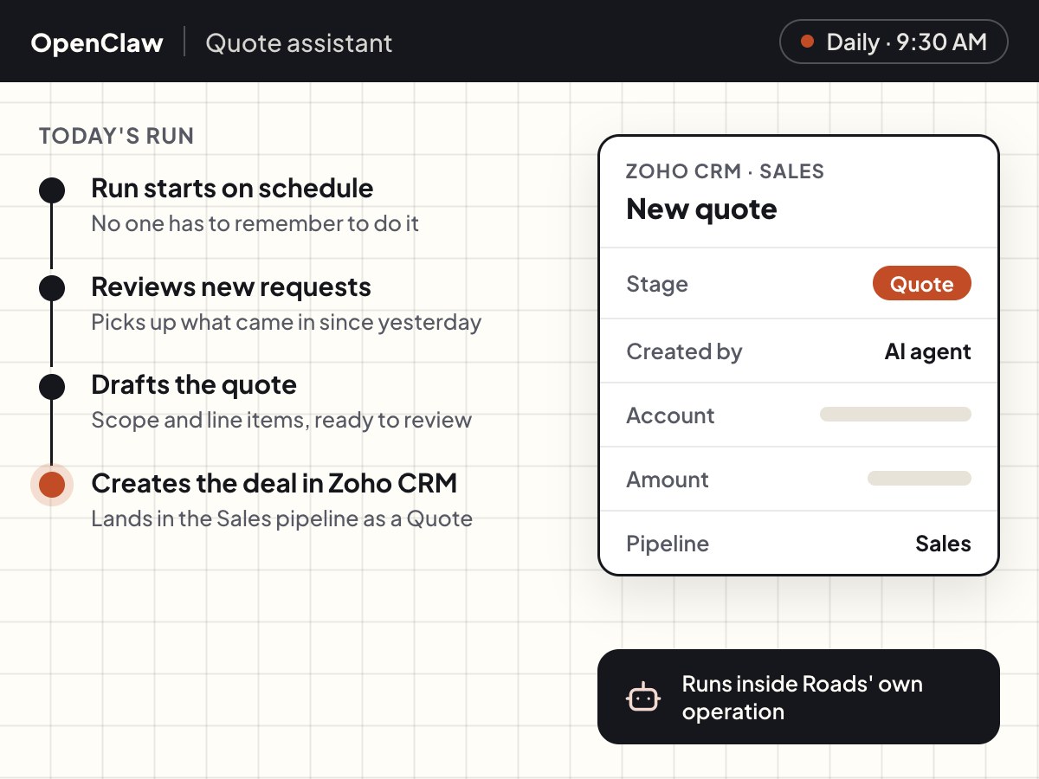Image resolution: width=1039 pixels, height=779 pixels.
Task: Click the Amount placeholder bar
Action: point(920,479)
